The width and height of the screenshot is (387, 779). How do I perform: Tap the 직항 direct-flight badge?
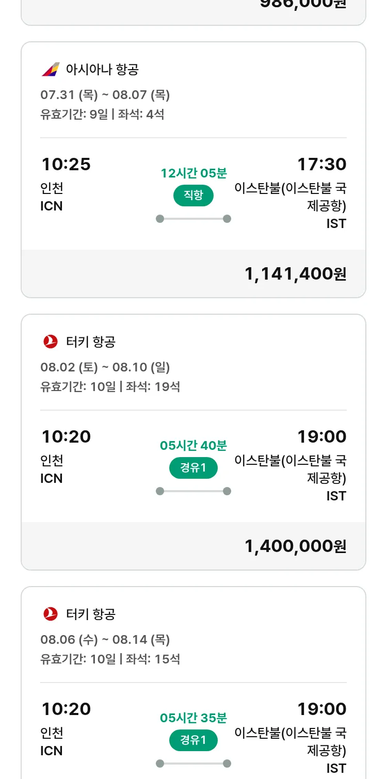click(193, 196)
